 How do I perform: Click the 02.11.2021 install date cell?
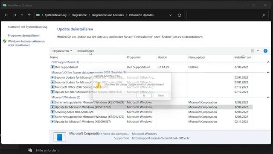(x=241, y=121)
